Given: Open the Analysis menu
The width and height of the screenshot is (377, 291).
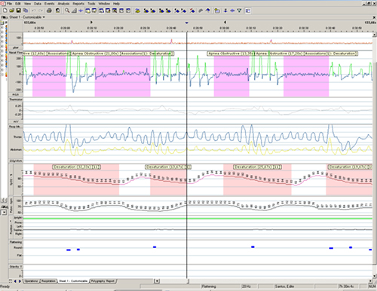Looking at the screenshot, I should click(x=63, y=4).
